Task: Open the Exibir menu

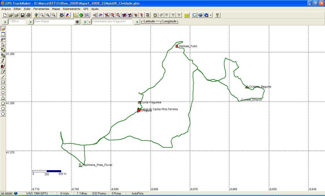Action: 27,9
